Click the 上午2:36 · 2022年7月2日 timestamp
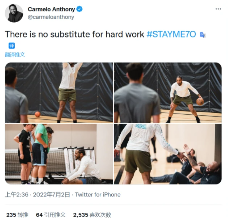 click(x=37, y=195)
